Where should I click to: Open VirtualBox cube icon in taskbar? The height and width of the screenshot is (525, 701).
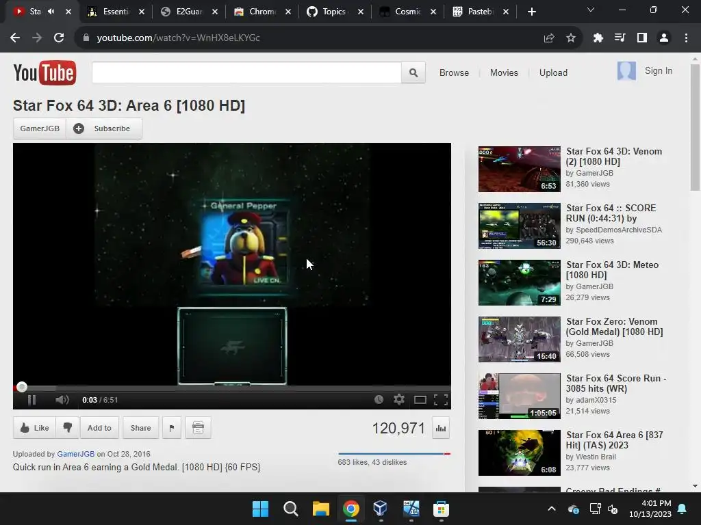coord(381,509)
